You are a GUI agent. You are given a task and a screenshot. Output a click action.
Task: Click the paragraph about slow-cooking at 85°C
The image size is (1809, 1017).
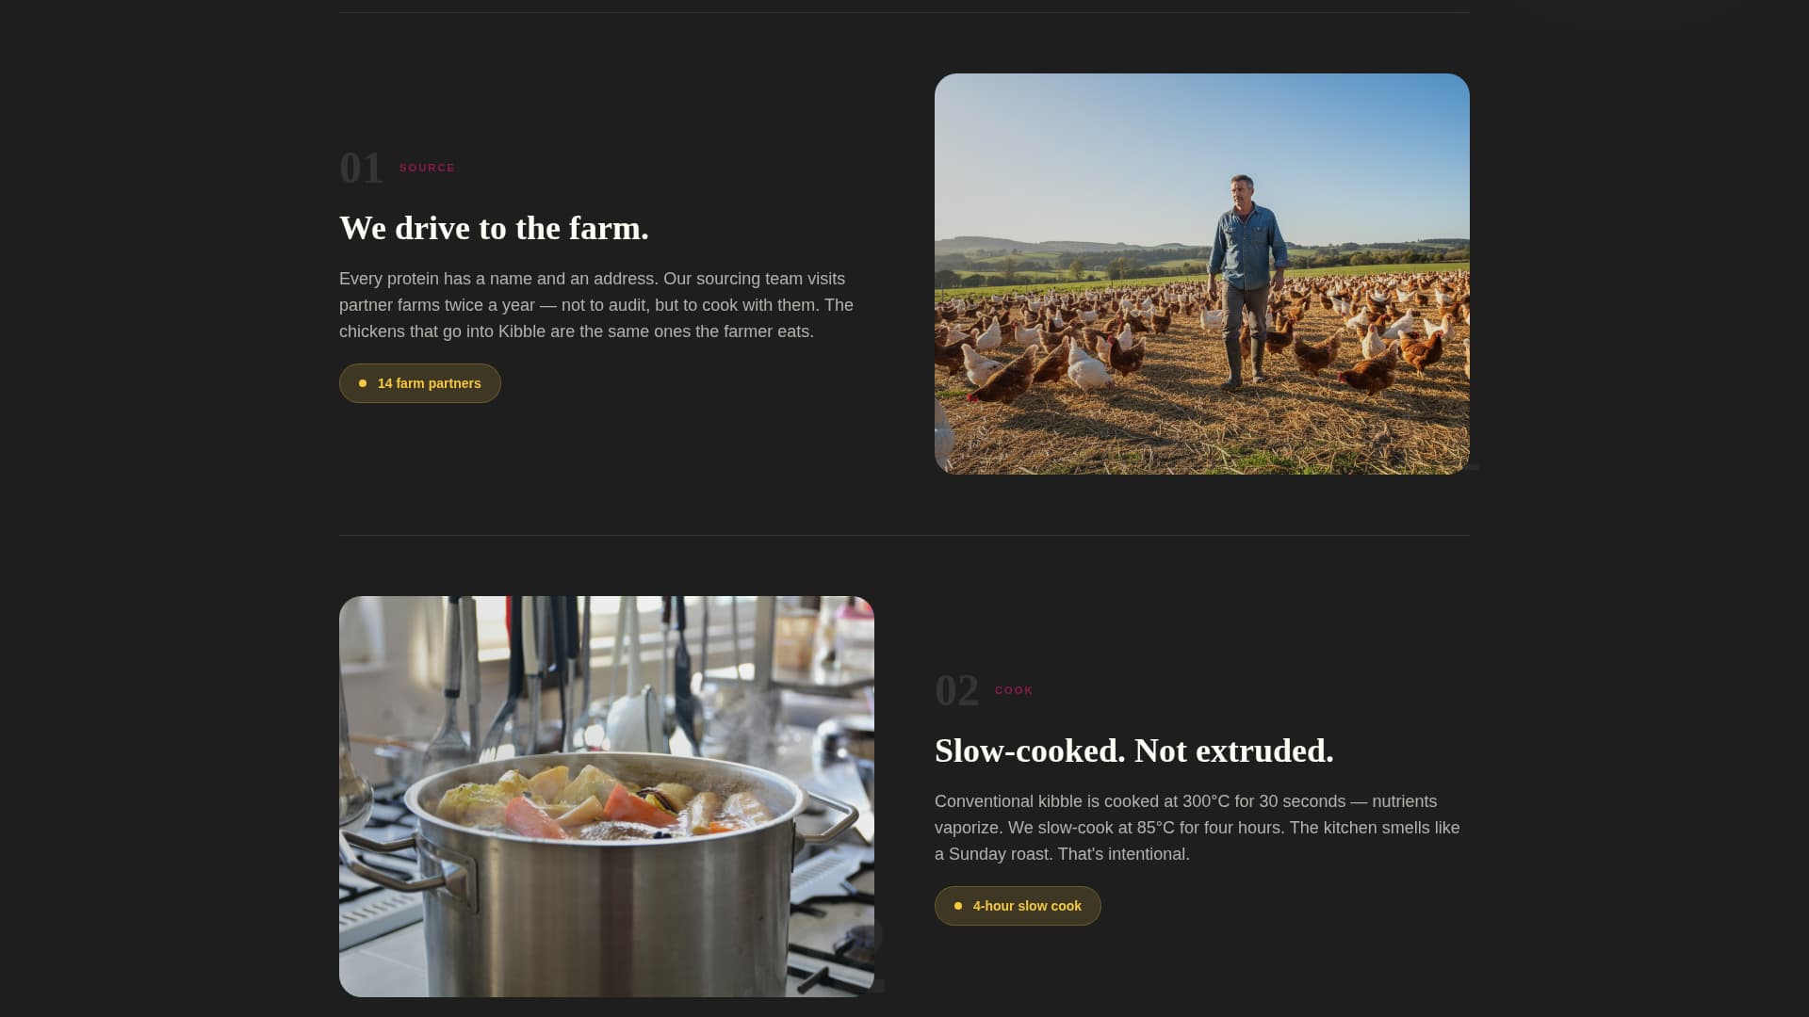[1197, 828]
